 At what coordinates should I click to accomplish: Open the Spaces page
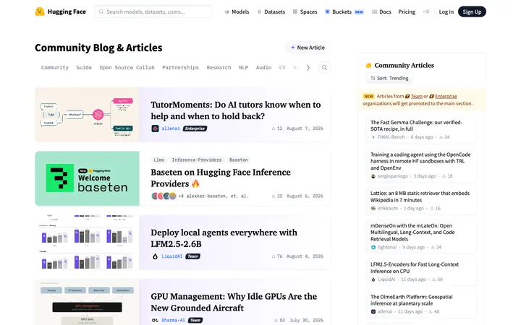[305, 12]
